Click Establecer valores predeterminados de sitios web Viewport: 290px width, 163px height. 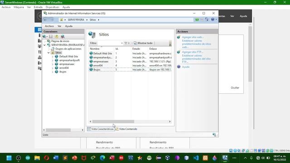[x=196, y=44]
